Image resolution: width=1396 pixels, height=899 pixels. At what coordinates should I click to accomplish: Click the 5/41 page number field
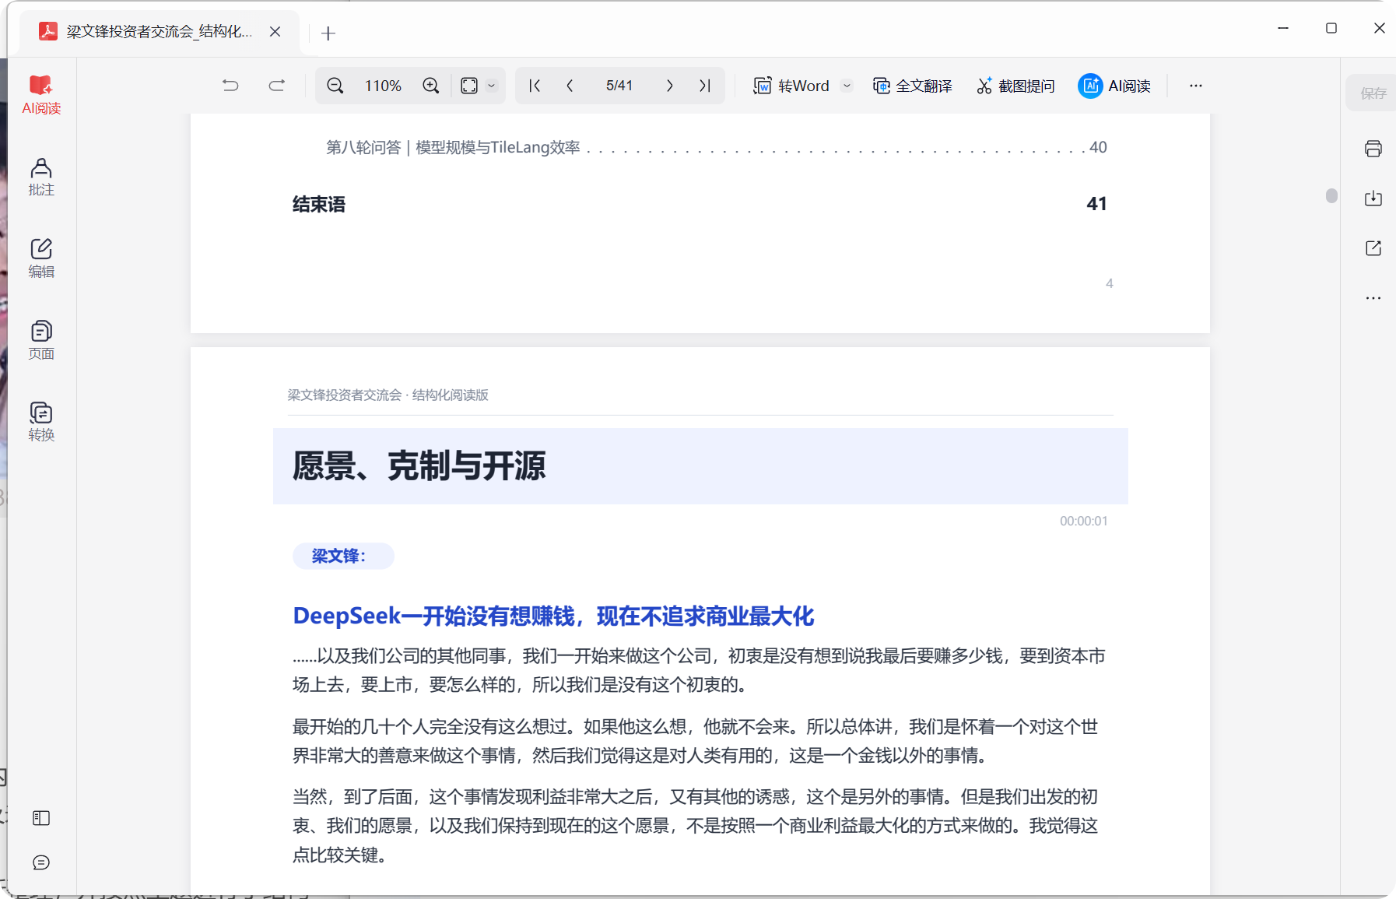coord(619,86)
